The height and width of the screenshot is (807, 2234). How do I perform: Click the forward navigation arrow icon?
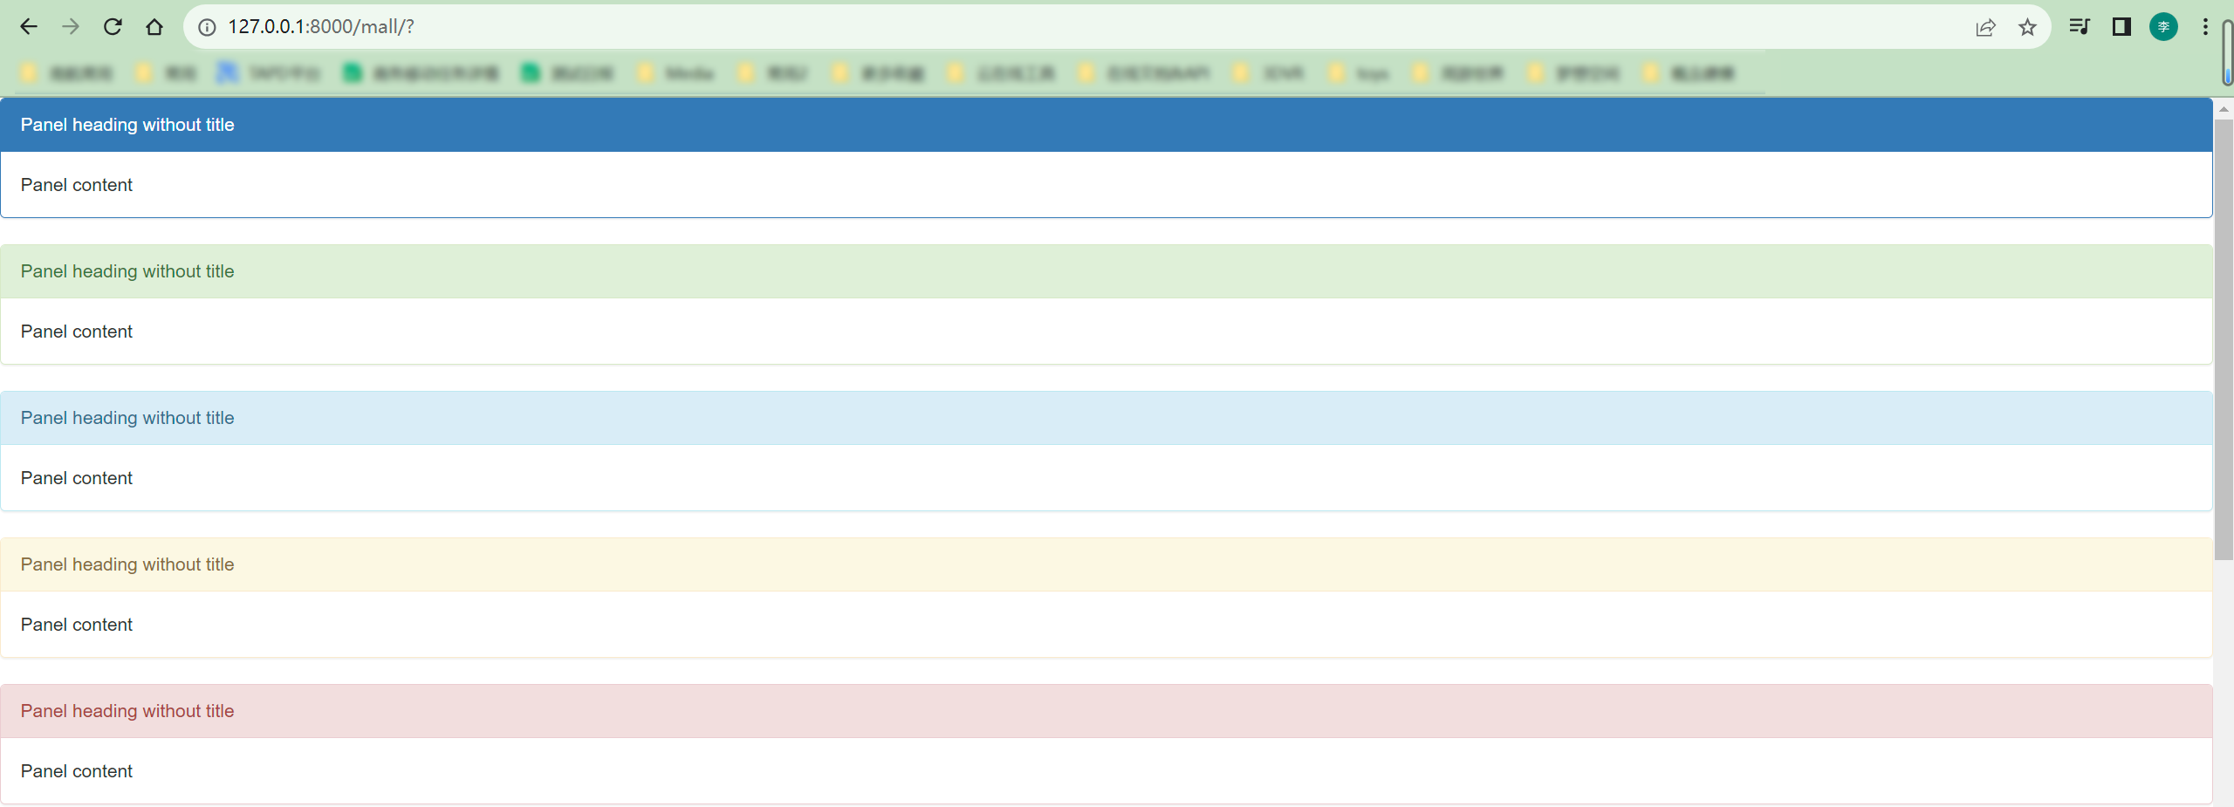[x=71, y=26]
